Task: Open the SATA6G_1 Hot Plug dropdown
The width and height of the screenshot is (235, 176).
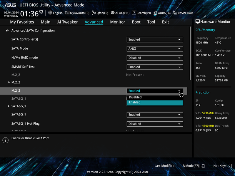Action: (x=155, y=124)
